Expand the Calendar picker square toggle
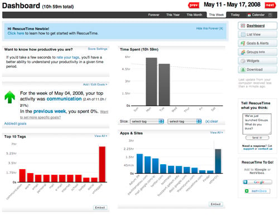 (x=270, y=15)
